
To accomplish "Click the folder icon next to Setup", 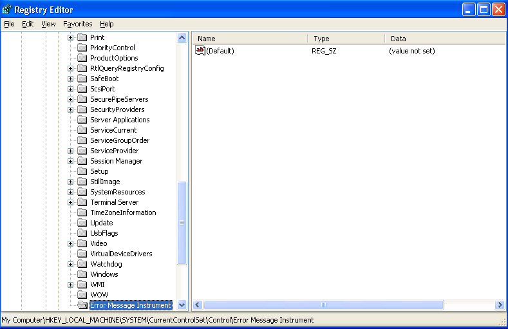I will (82, 171).
